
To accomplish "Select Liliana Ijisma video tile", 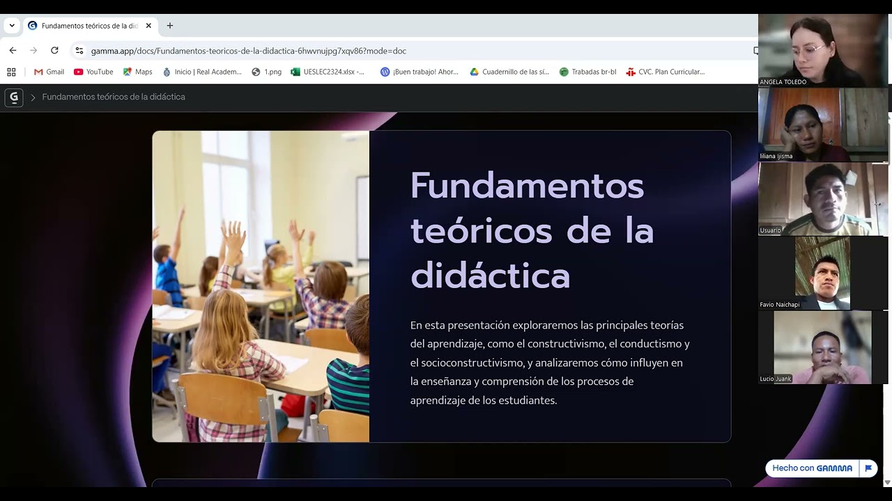I will point(822,125).
